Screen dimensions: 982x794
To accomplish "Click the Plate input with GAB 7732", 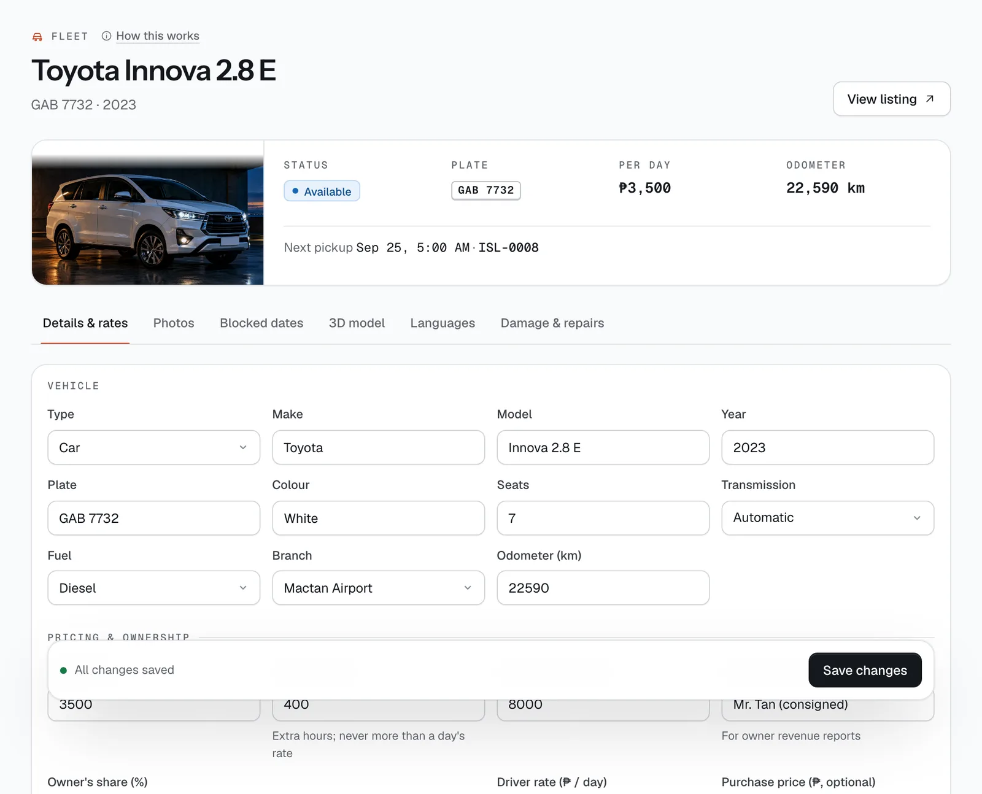I will pos(154,518).
